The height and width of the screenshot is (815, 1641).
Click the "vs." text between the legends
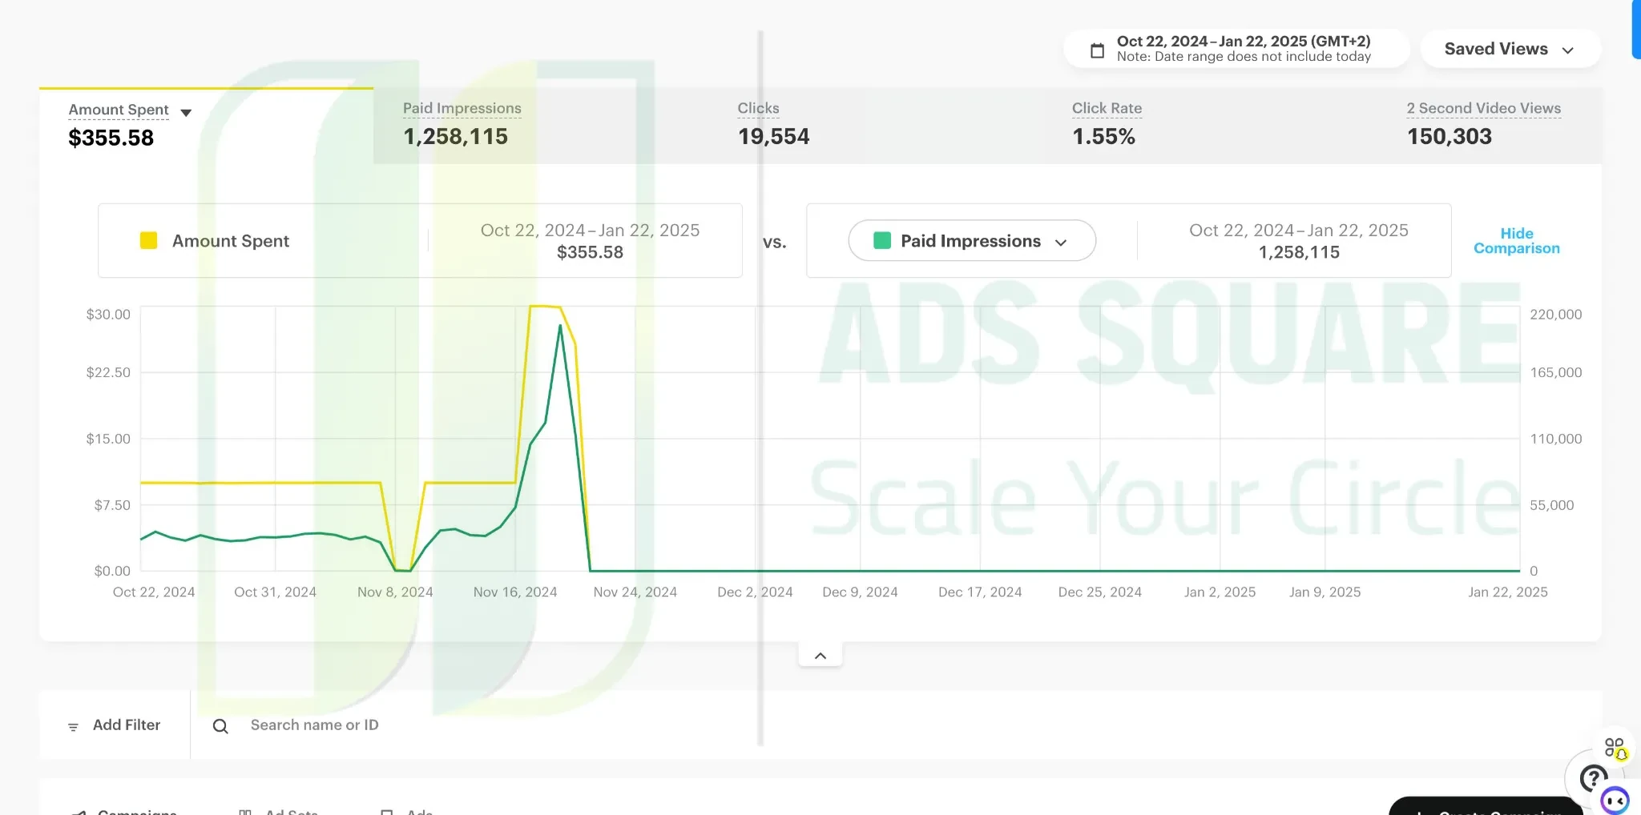(774, 243)
